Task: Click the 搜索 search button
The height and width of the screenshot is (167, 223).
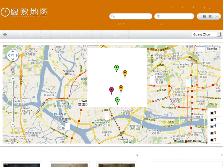Action: [209, 17]
